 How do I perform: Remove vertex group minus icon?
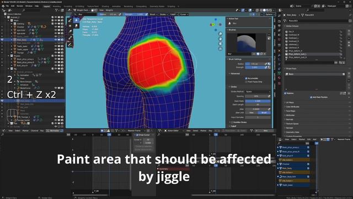click(x=349, y=34)
